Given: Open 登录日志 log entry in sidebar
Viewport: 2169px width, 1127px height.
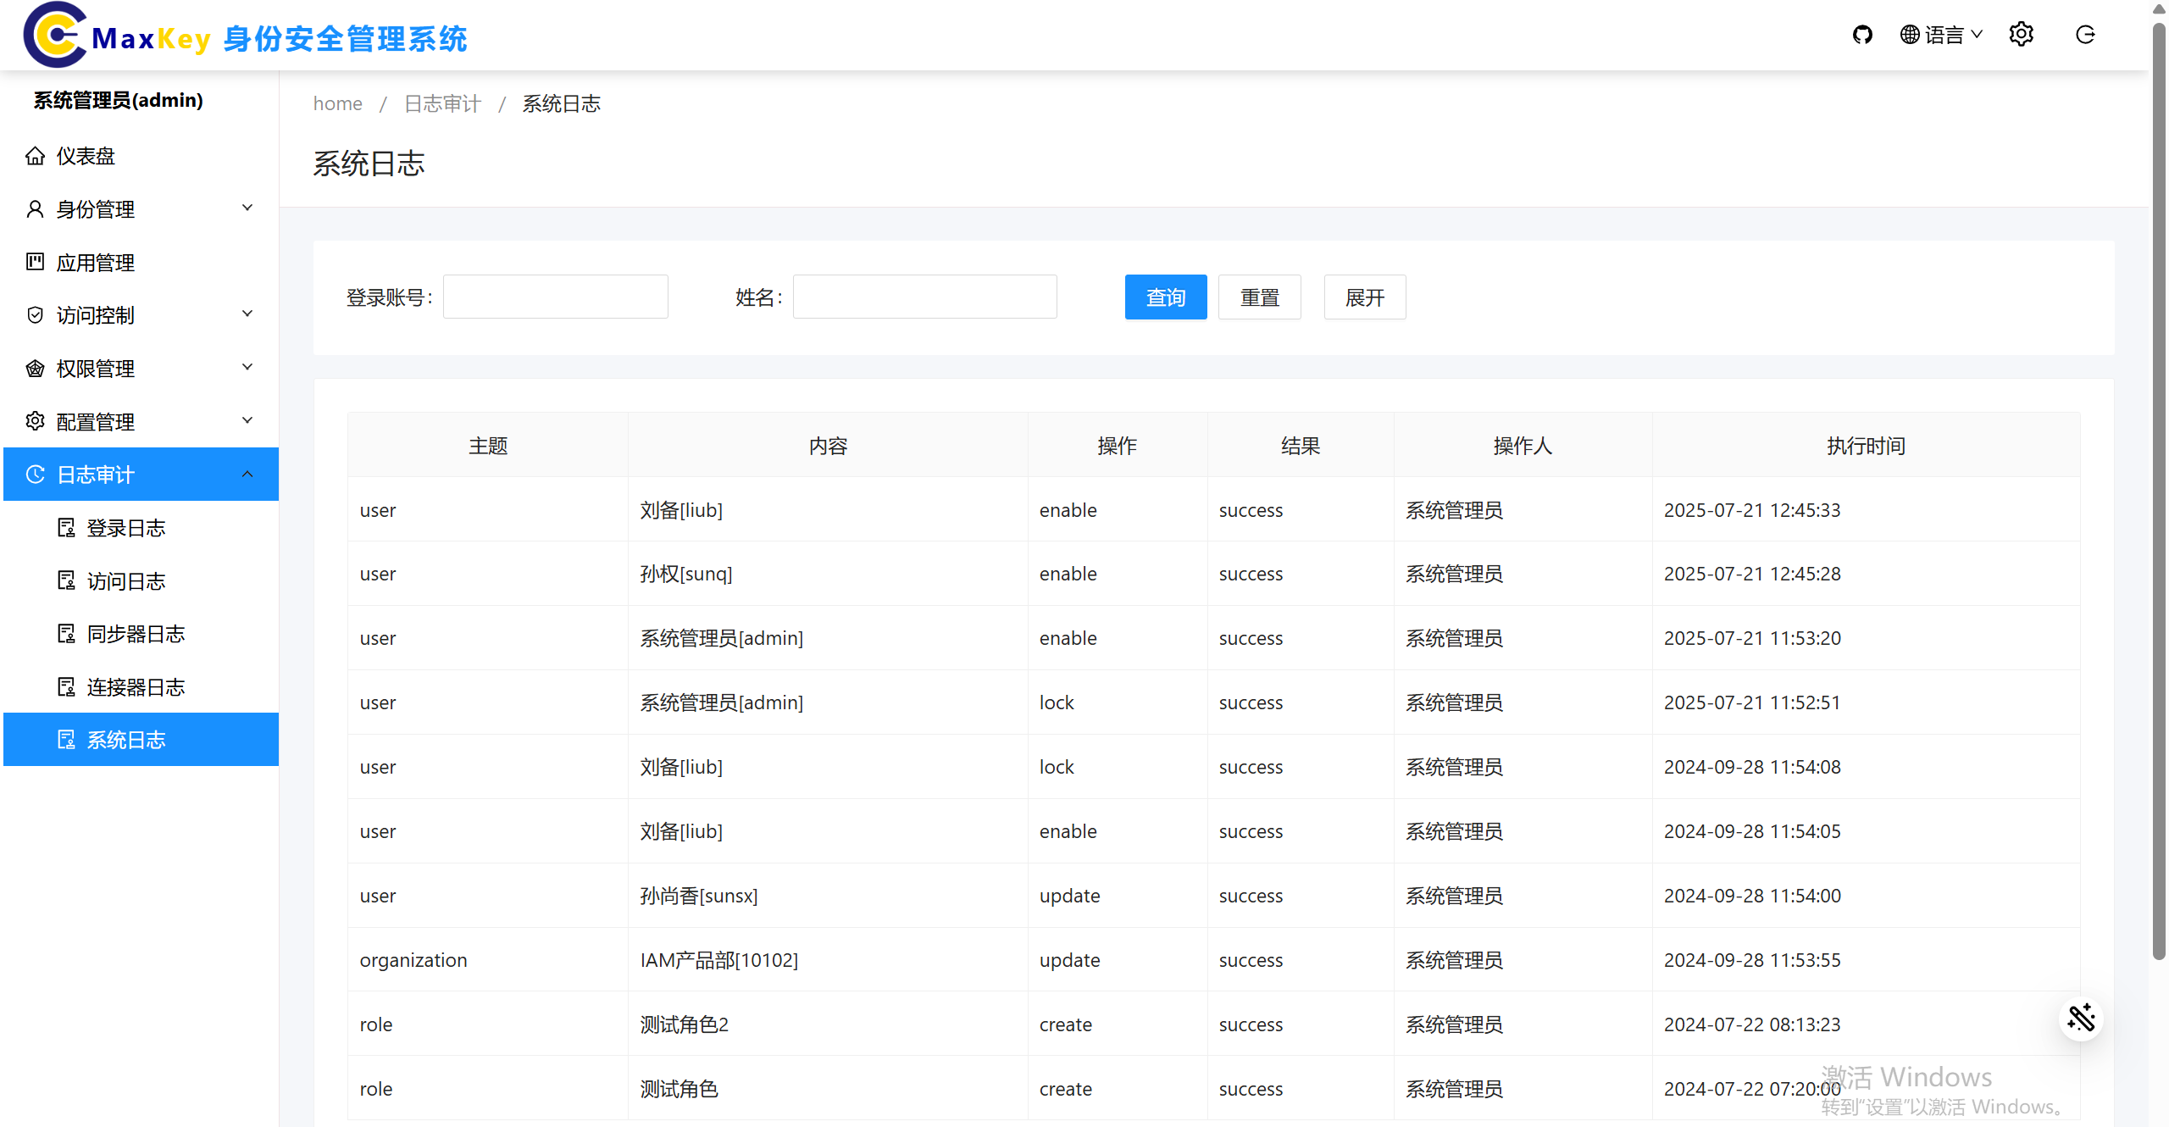Looking at the screenshot, I should coord(125,528).
